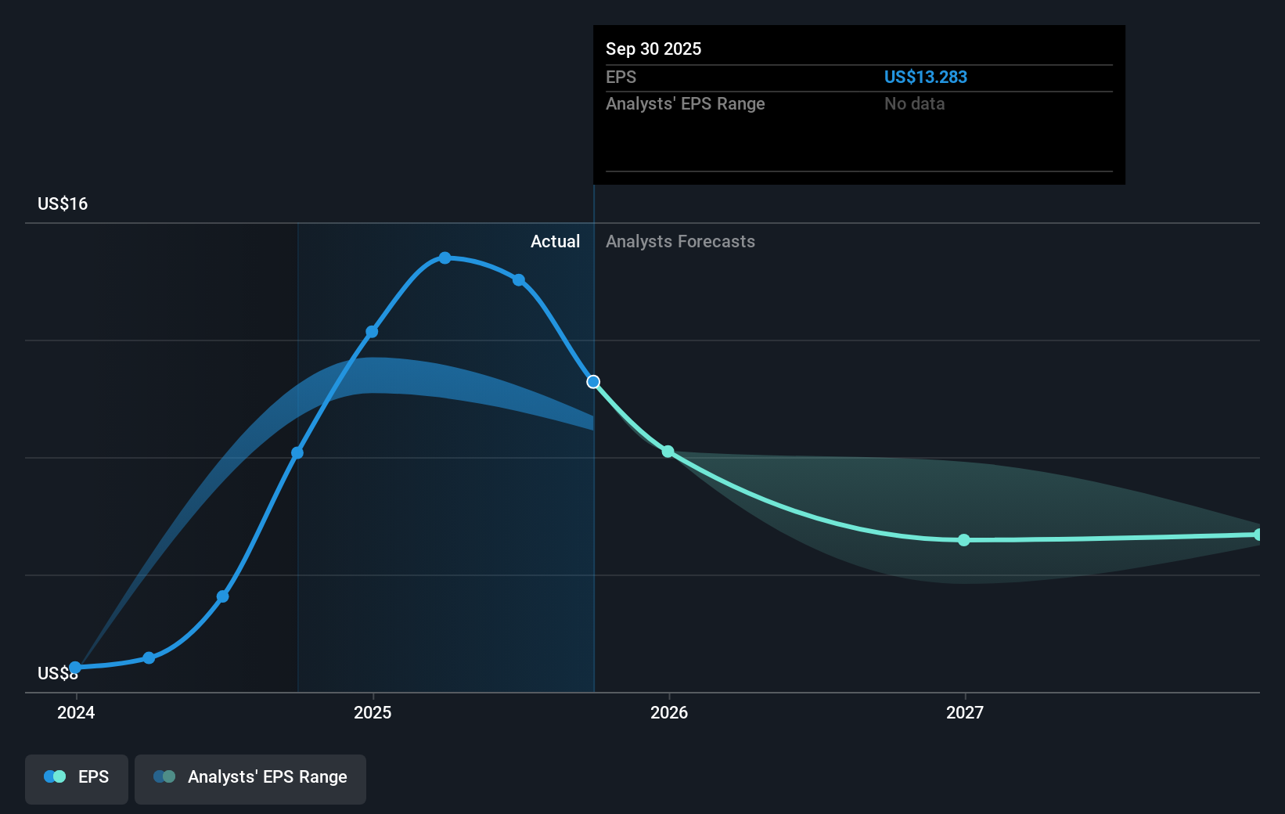The width and height of the screenshot is (1285, 814).
Task: Click the forecast data point above 2027
Action: pos(963,540)
